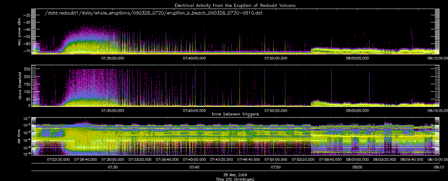This screenshot has width=448, height=181.
Task: Click the -70 tick label on Max power axis
Action: click(x=27, y=51)
